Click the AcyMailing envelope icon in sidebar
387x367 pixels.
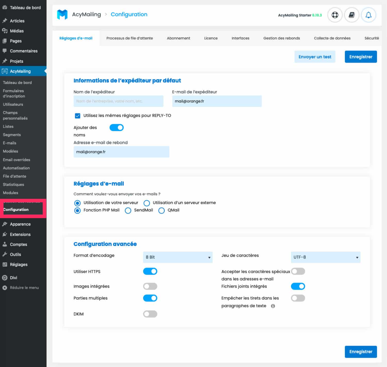click(x=5, y=71)
